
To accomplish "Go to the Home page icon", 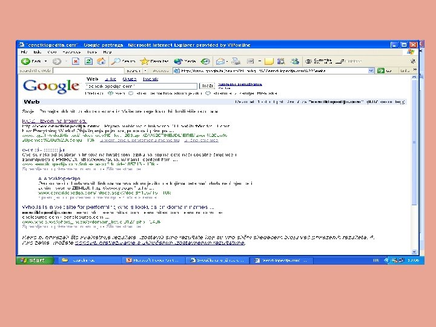I will pos(101,61).
